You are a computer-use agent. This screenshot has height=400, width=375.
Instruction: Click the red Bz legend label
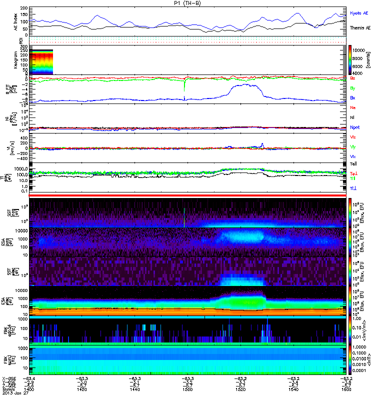(352, 78)
